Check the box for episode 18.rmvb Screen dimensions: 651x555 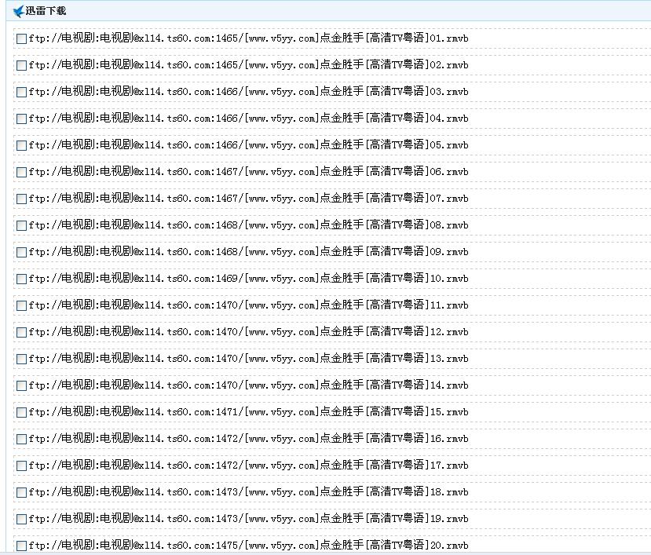(x=21, y=493)
